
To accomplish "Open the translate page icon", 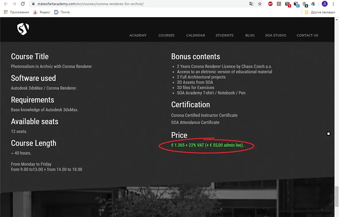I will (251, 4).
